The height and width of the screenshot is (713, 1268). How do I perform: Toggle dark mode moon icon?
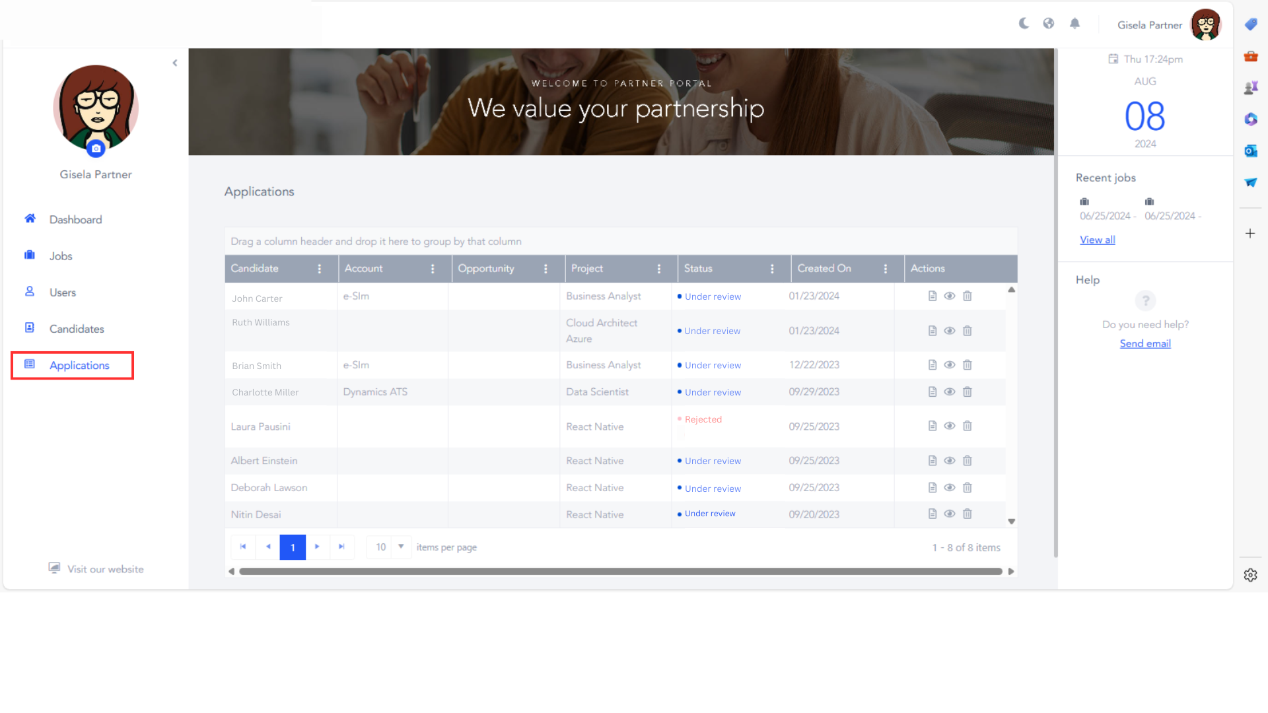pos(1024,24)
